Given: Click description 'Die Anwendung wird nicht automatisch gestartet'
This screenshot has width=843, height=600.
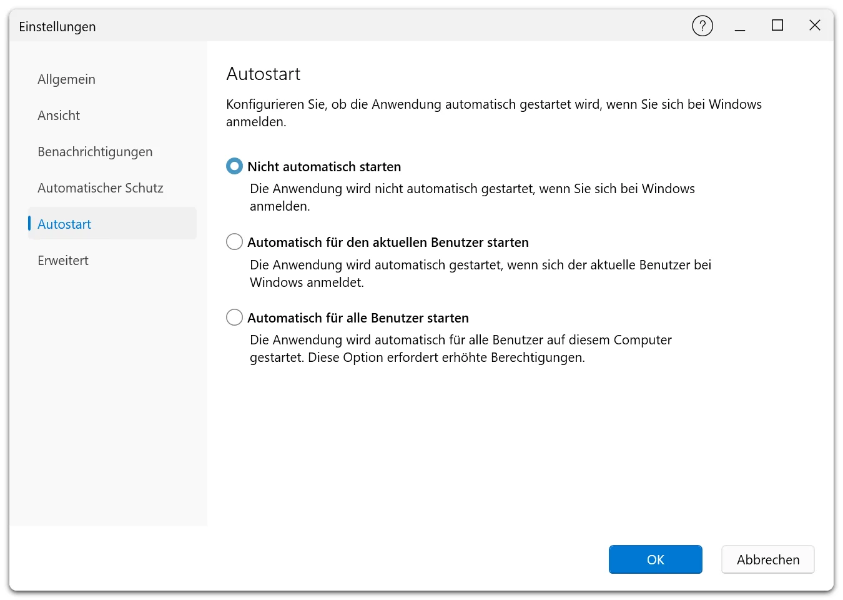Looking at the screenshot, I should (x=392, y=189).
